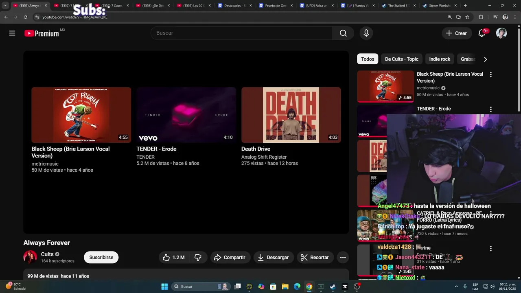521x293 pixels.
Task: Open the Cults channel name link
Action: tap(47, 254)
